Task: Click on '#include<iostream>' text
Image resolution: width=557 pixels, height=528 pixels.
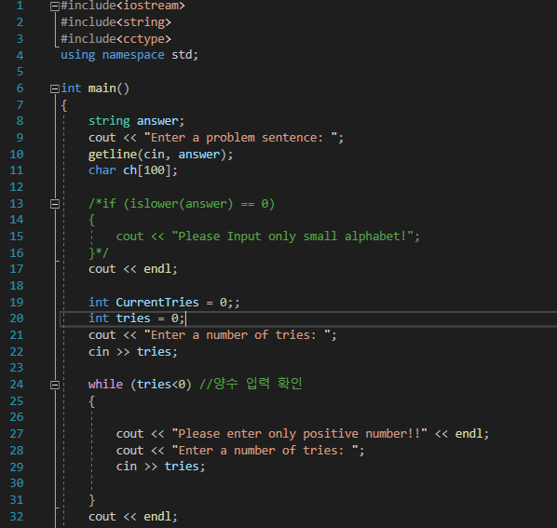Action: (x=123, y=6)
